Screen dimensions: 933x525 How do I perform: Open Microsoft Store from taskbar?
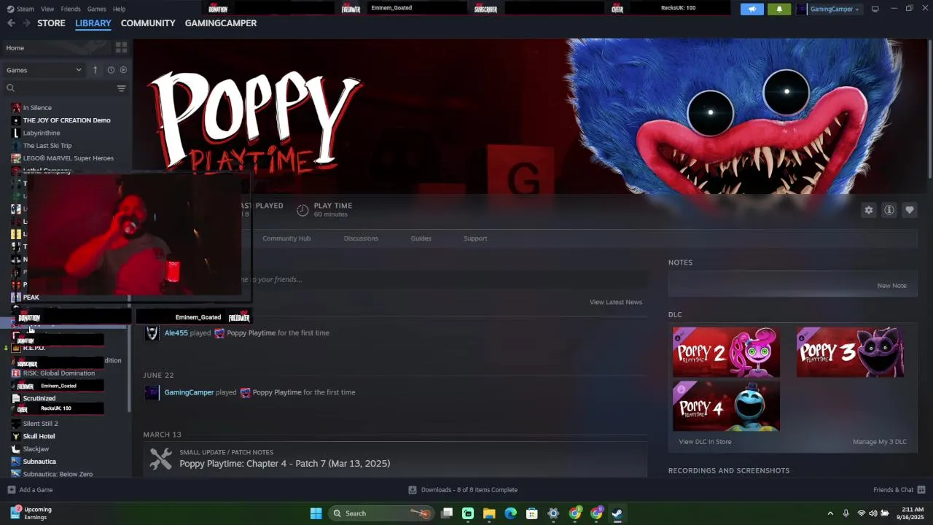point(532,513)
